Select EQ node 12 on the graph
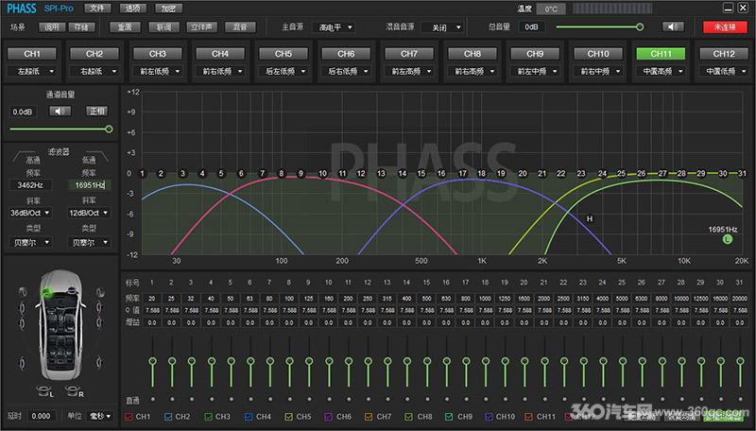 click(x=361, y=174)
